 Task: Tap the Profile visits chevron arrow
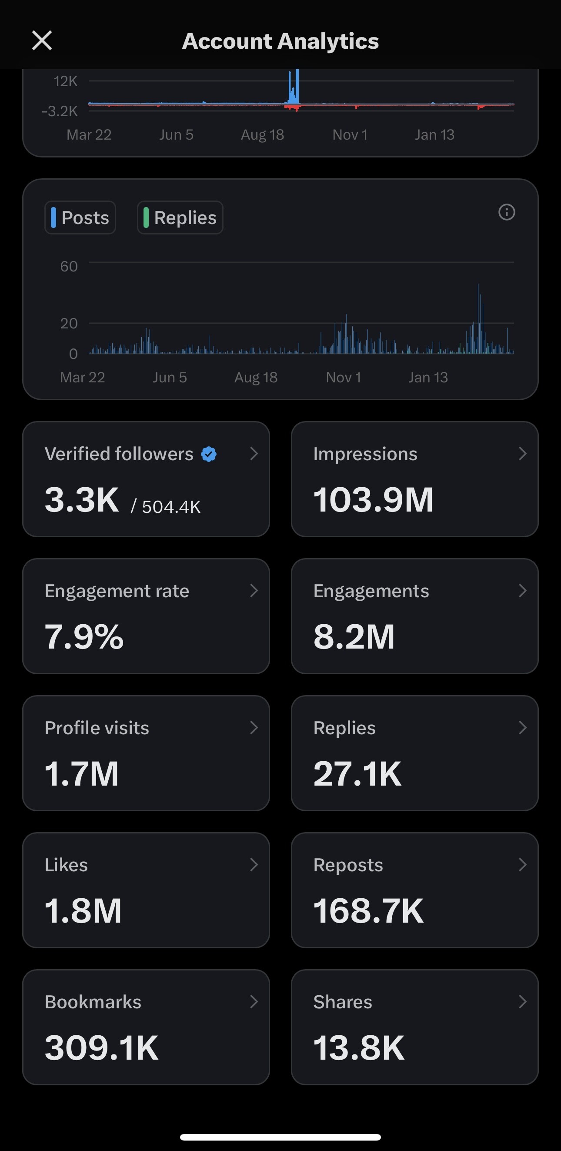(x=254, y=728)
